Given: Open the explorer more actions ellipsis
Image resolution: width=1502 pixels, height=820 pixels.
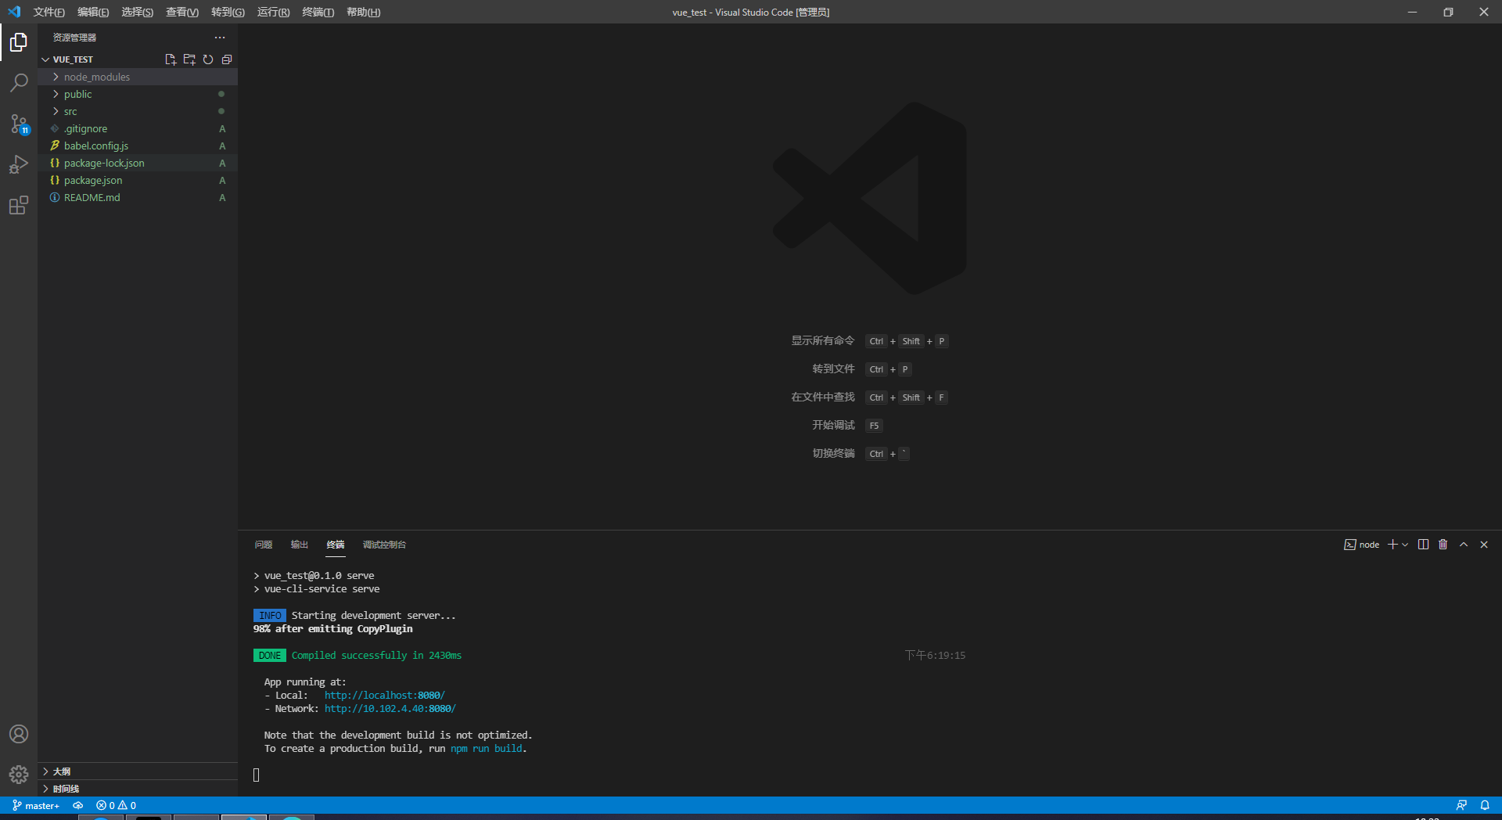Looking at the screenshot, I should 220,38.
